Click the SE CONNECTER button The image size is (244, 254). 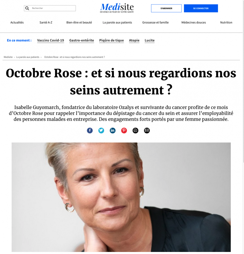[x=201, y=8]
